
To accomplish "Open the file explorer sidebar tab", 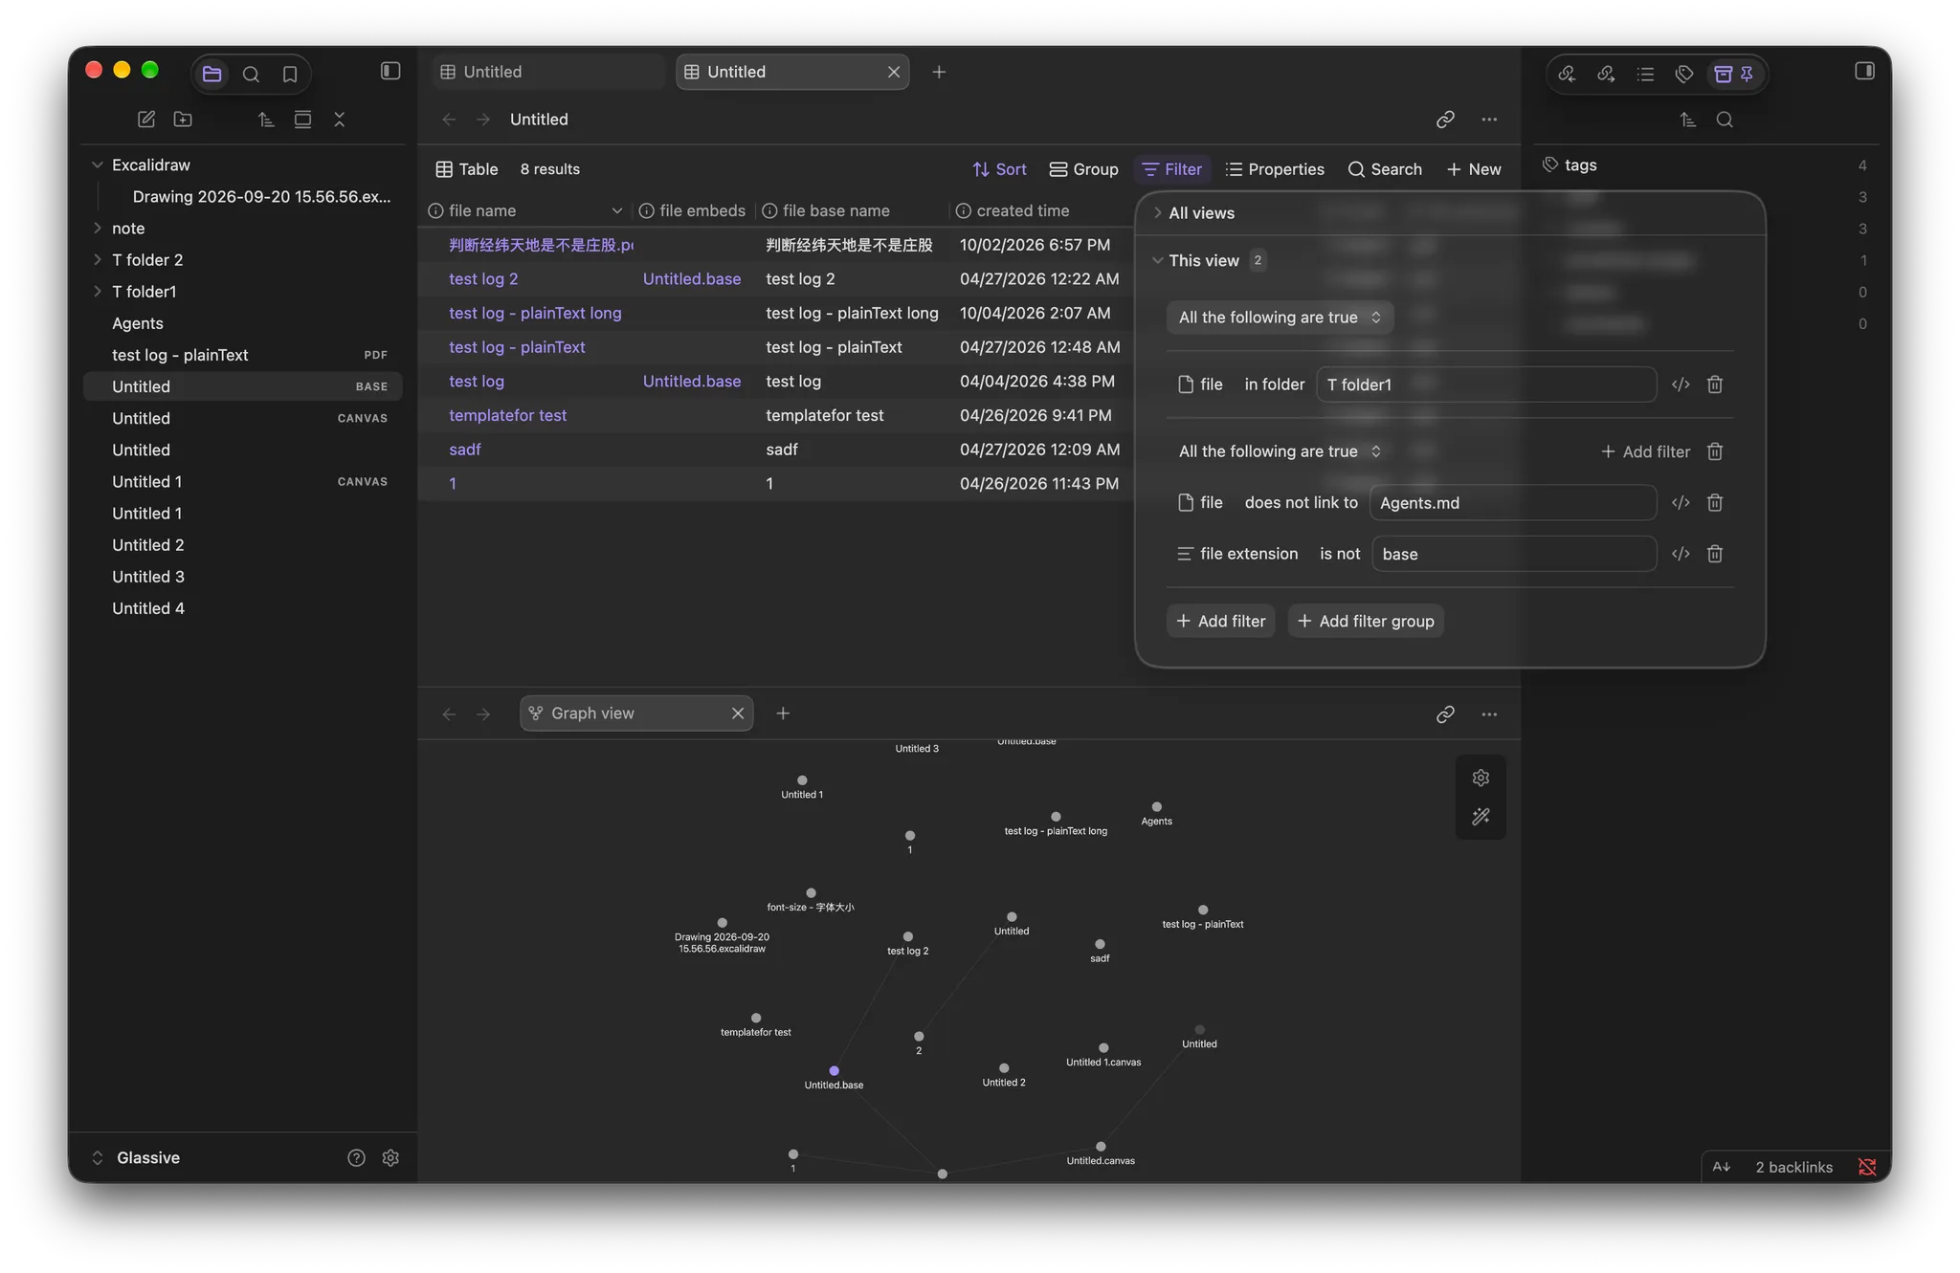I will click(x=212, y=74).
